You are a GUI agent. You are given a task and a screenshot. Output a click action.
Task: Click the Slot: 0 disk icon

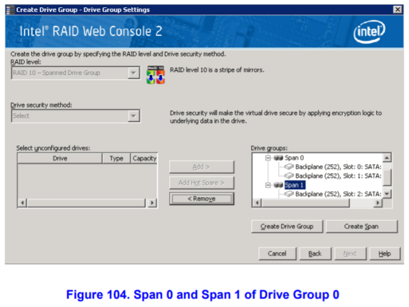289,167
